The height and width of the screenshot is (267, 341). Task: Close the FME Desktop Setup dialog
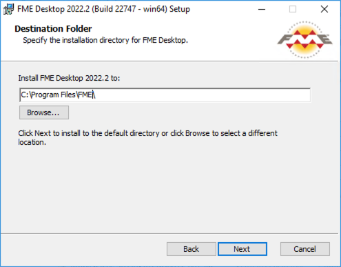click(324, 9)
